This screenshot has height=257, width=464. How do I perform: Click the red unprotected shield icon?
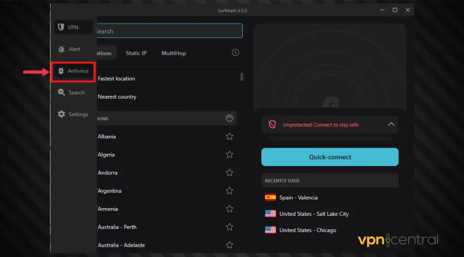point(272,124)
